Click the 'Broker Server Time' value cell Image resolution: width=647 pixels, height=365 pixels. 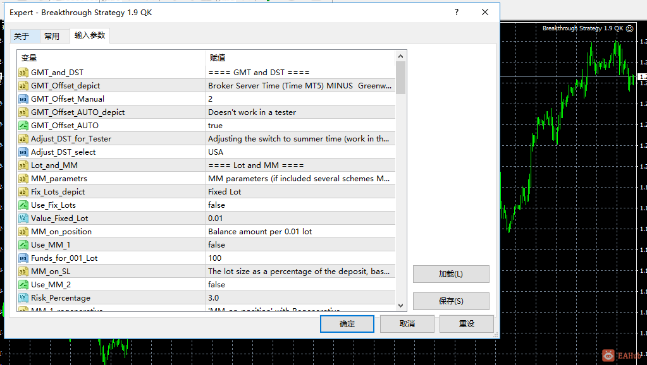point(300,86)
